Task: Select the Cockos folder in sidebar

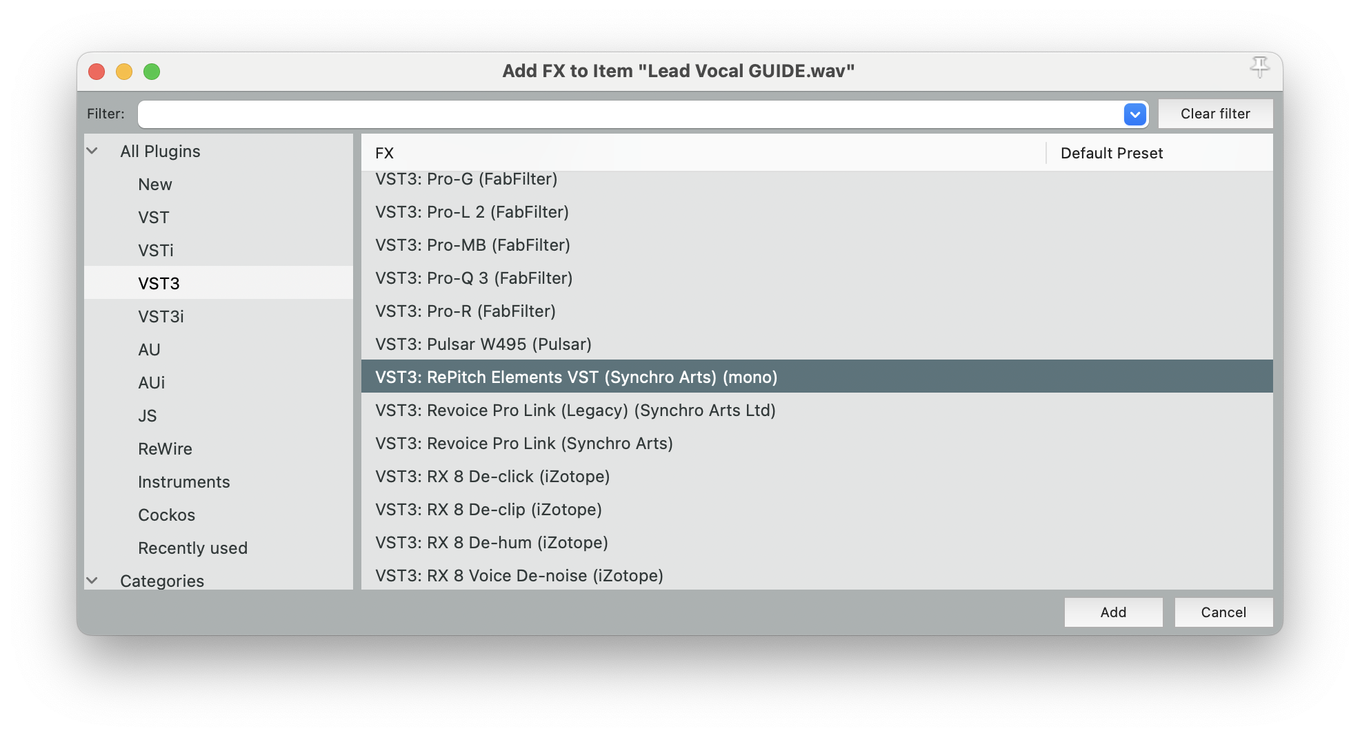Action: [166, 515]
